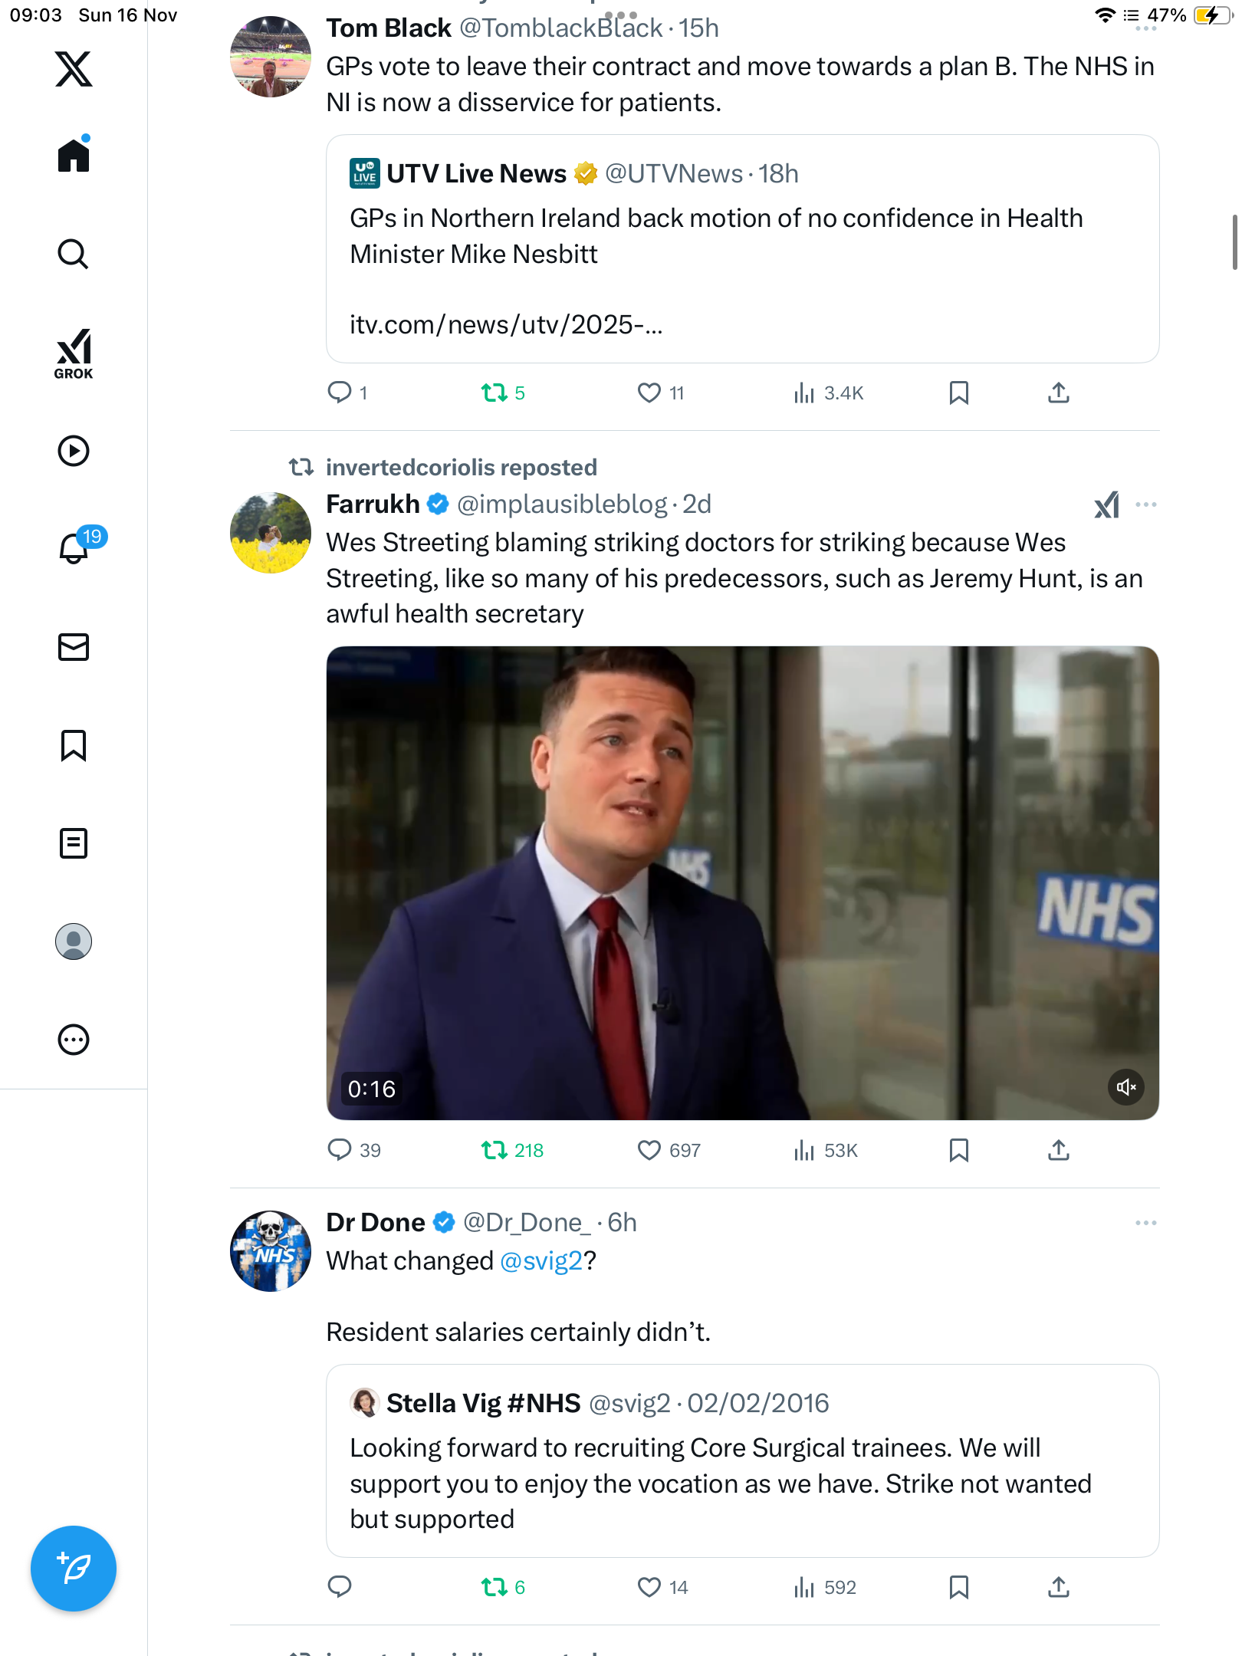Open sidebar video play tab
This screenshot has width=1242, height=1656.
click(74, 451)
